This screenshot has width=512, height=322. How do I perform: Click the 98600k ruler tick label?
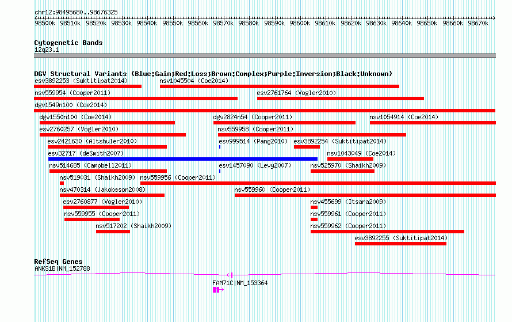300,23
